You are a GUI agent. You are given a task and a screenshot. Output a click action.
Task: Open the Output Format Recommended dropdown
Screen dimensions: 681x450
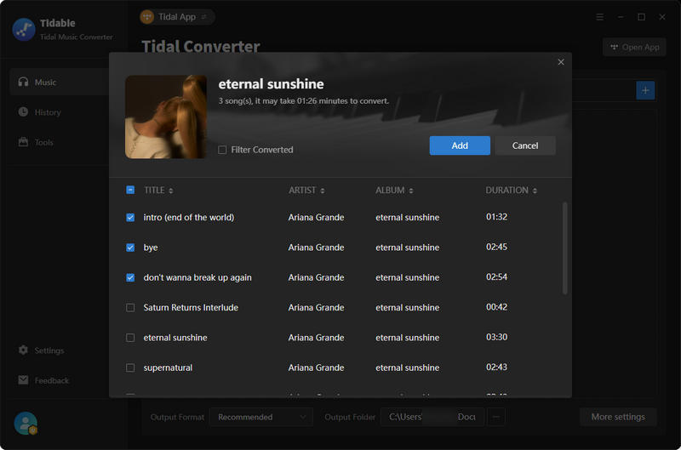[x=261, y=417]
